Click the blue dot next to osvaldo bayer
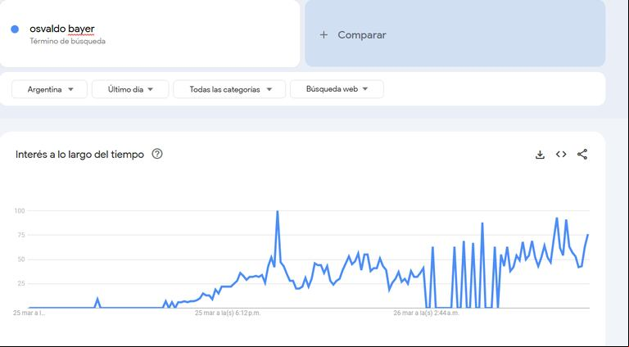Screen dimensions: 629x347 pyautogui.click(x=15, y=29)
